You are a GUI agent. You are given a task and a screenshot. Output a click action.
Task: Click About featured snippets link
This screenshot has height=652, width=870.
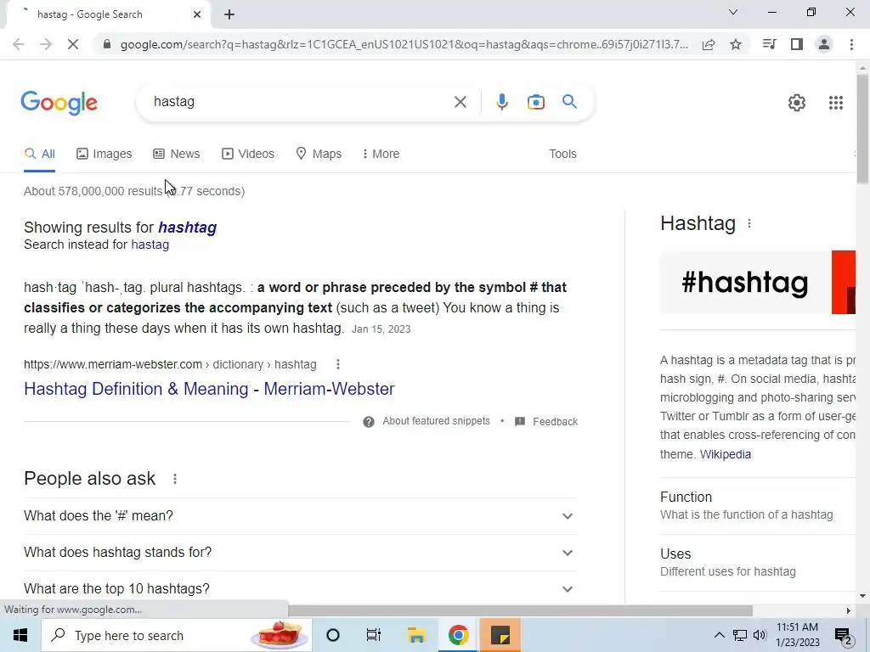pos(436,421)
